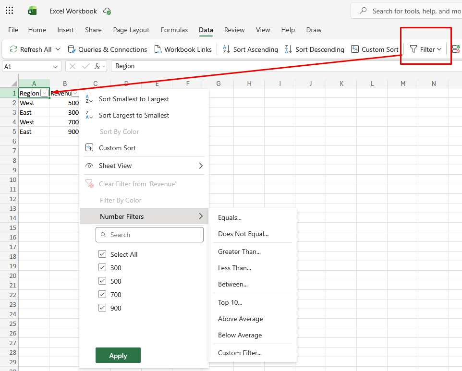Open the Name Box dropdown
The image size is (462, 371).
click(55, 67)
